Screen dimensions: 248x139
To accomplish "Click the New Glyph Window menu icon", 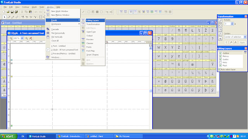I will pyautogui.click(x=48, y=11).
